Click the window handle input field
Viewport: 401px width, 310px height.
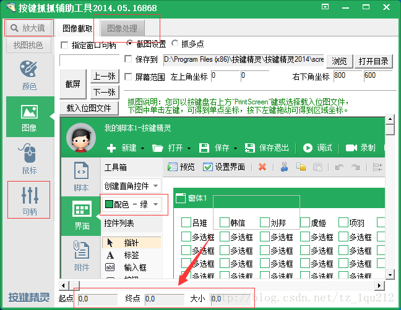(90, 61)
